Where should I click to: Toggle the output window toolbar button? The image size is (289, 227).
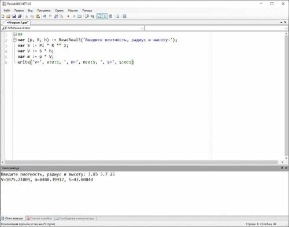[99, 16]
